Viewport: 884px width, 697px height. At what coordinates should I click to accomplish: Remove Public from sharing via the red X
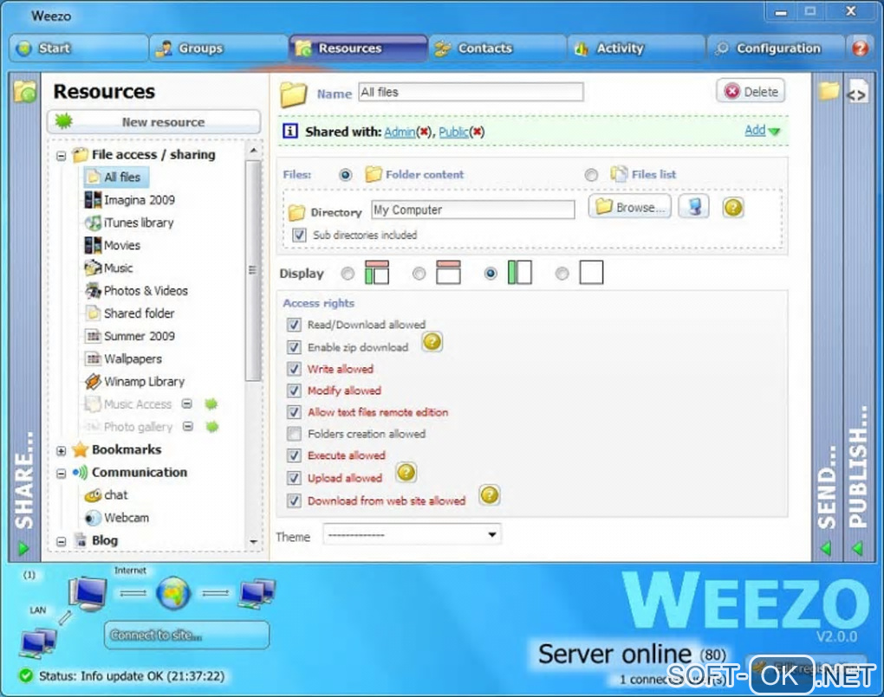[x=478, y=132]
